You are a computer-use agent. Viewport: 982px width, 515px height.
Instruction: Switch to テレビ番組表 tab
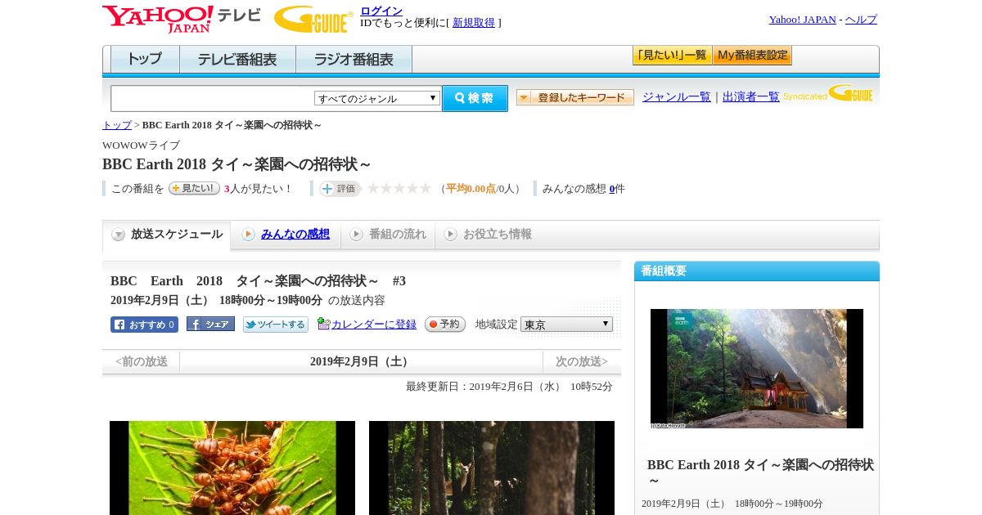[237, 60]
